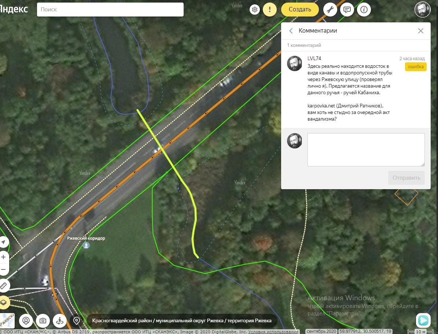Zoom in with the plus button
Screen dimensions: 438x334
(x=4, y=257)
